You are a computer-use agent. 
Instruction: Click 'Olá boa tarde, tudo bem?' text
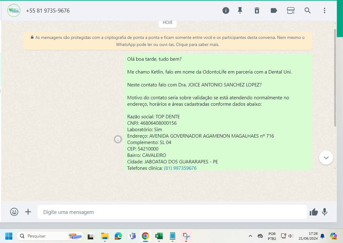click(x=154, y=59)
